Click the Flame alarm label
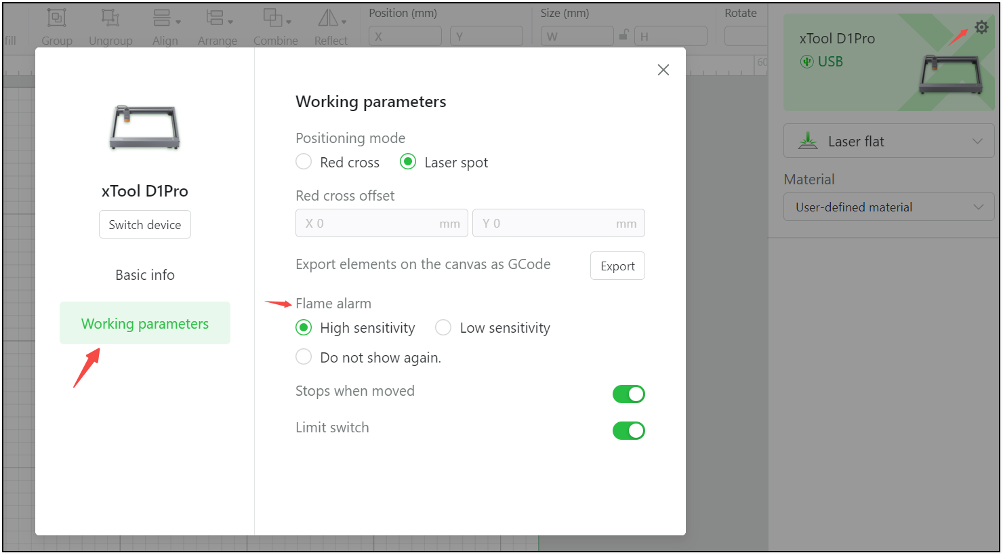The width and height of the screenshot is (1003, 555). (x=333, y=304)
